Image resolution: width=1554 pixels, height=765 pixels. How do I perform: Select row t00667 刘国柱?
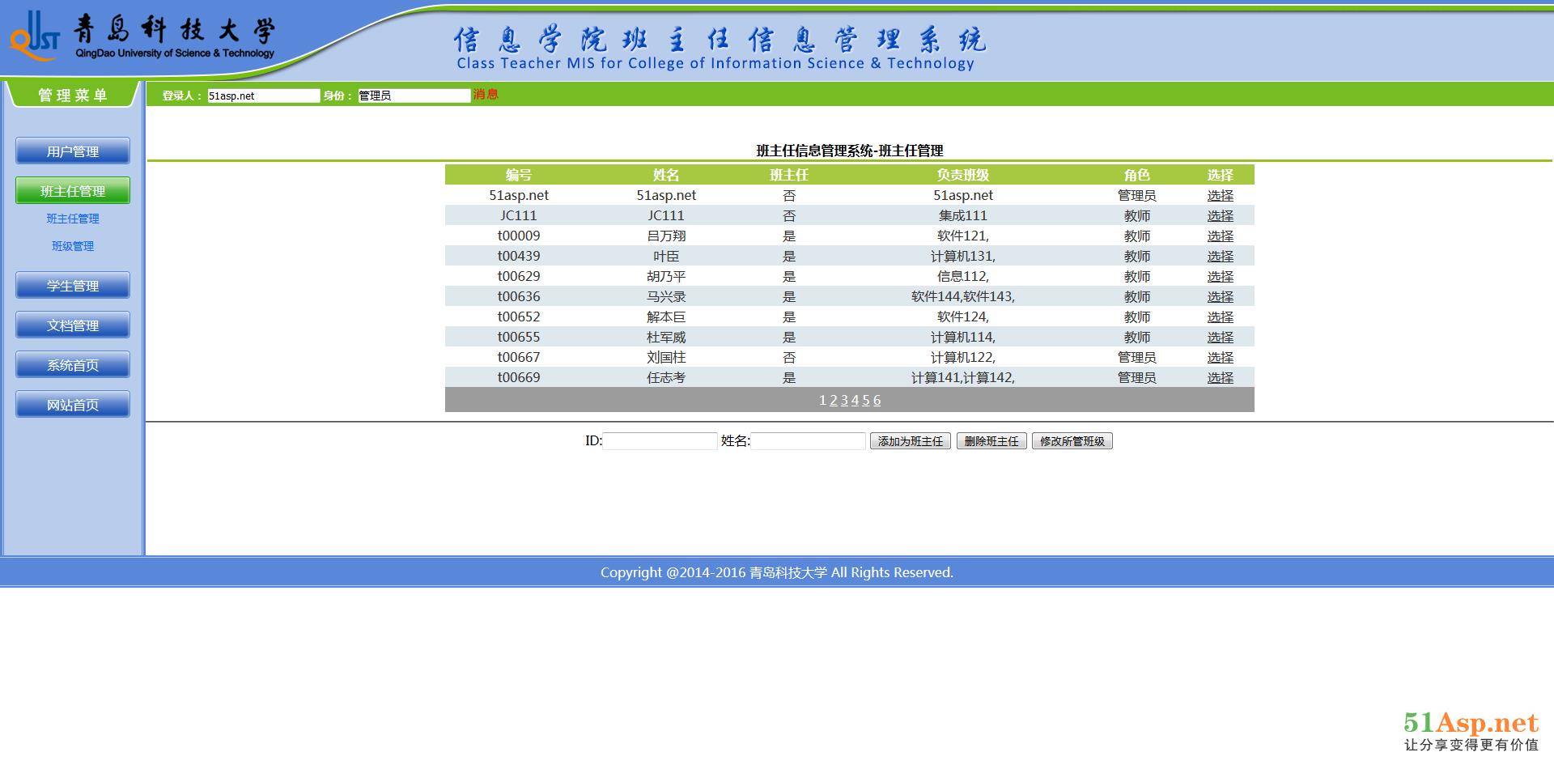(1221, 358)
